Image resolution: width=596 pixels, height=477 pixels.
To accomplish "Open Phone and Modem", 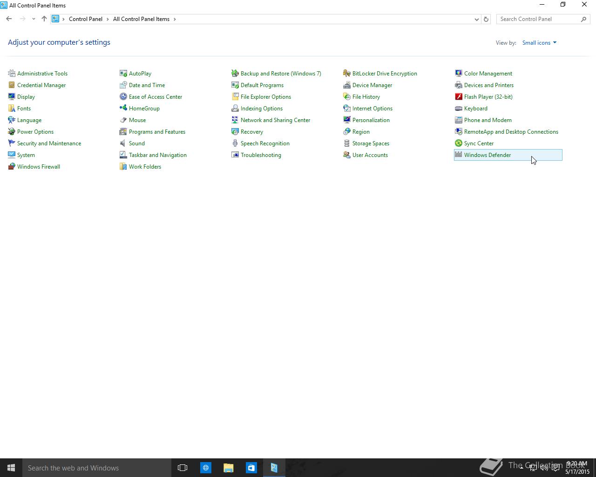I will tap(488, 120).
